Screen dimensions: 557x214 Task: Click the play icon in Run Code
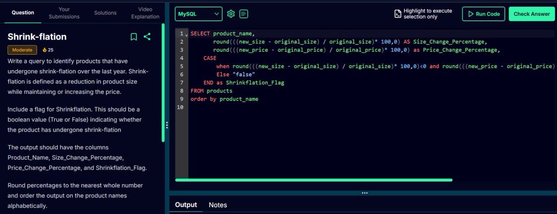pyautogui.click(x=471, y=14)
